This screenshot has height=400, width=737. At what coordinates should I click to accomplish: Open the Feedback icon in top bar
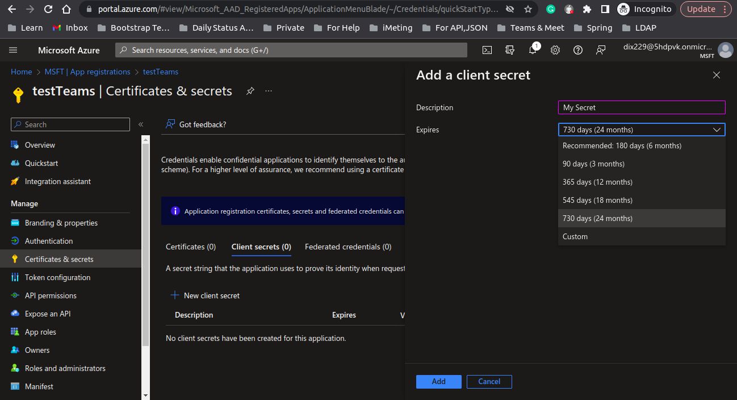[x=601, y=50]
